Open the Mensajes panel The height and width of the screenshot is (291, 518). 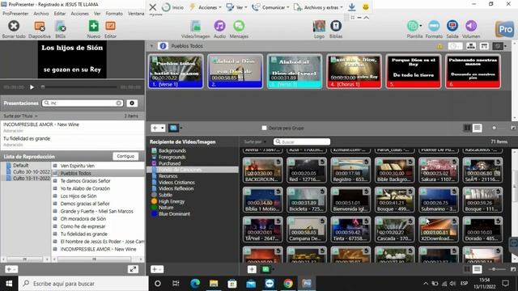coord(239,26)
